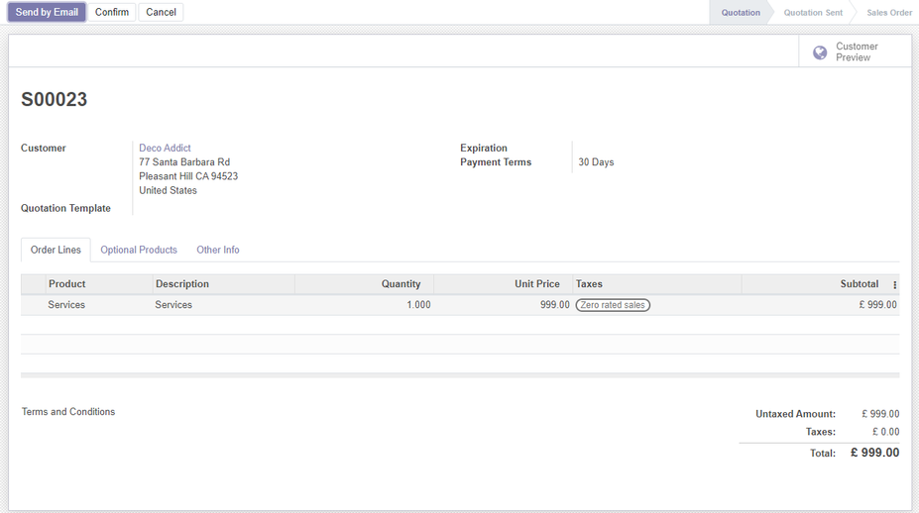Select the Sales Order status stage
Viewport: 919px width, 513px height.
tap(888, 13)
